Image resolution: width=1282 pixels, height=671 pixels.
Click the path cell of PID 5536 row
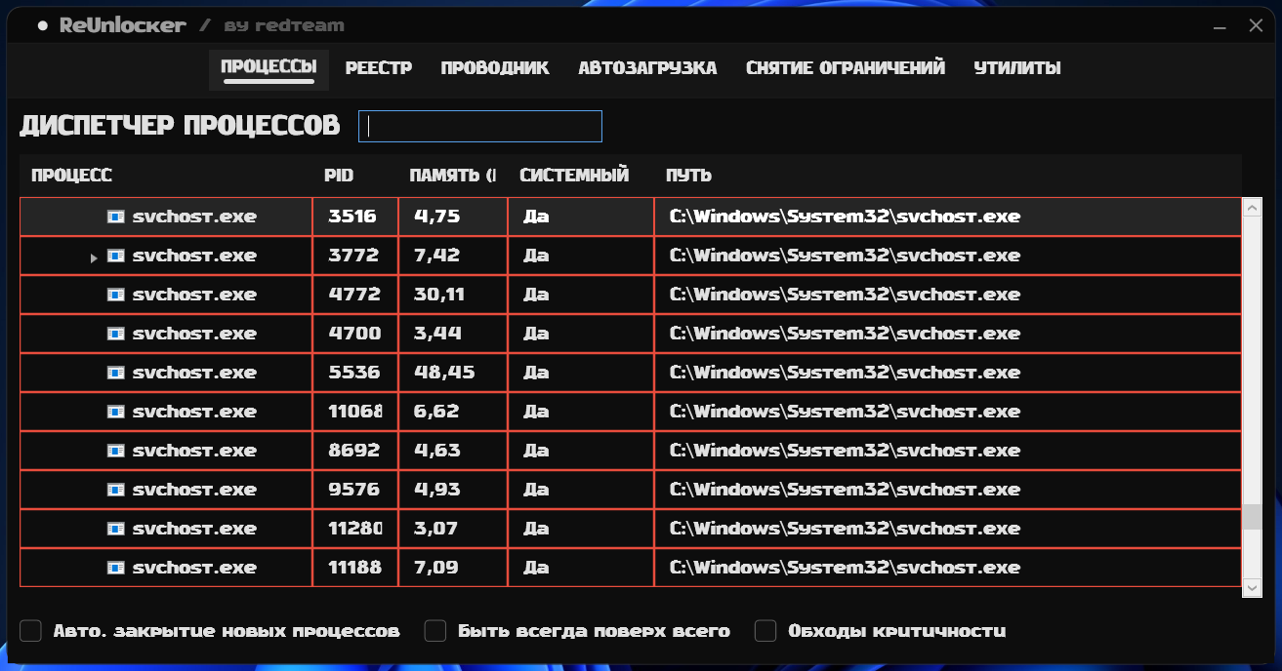(948, 373)
